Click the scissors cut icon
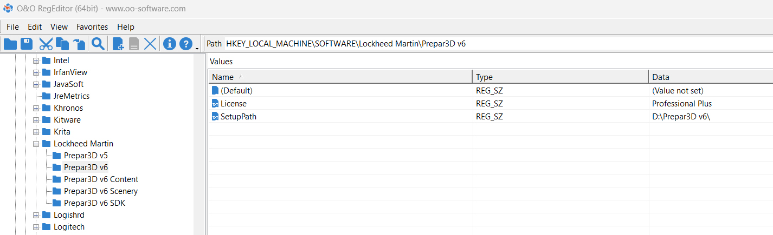Image resolution: width=773 pixels, height=235 pixels. coord(46,44)
